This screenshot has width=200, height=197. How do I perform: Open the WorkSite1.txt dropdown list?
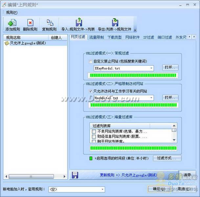pyautogui.click(x=151, y=98)
